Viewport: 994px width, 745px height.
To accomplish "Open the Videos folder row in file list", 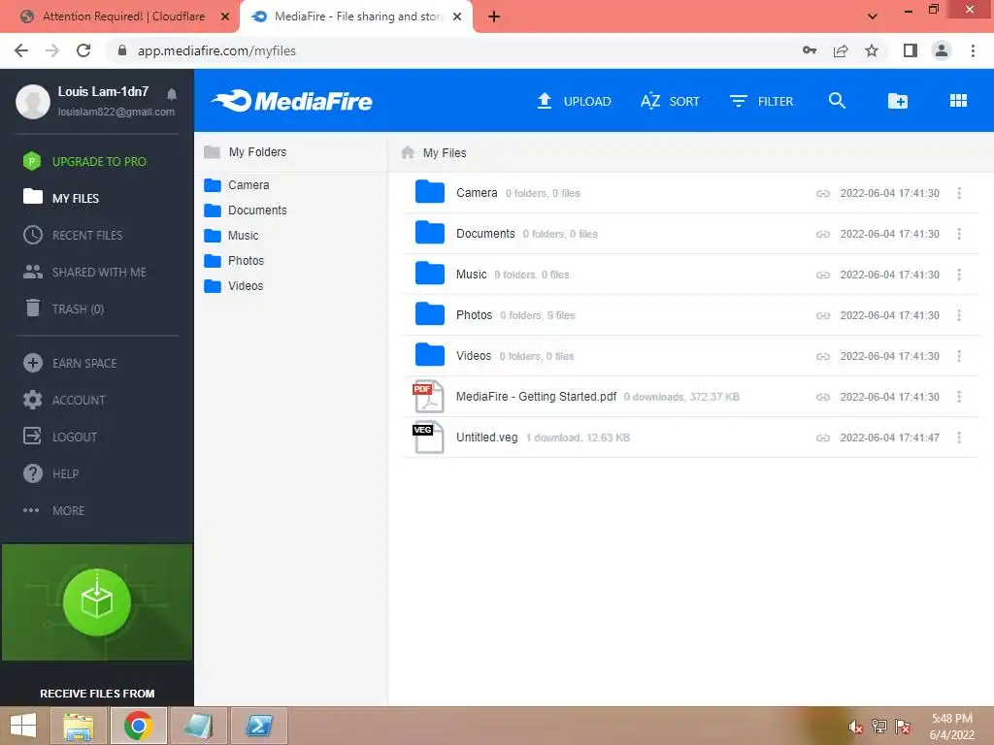I will point(690,356).
